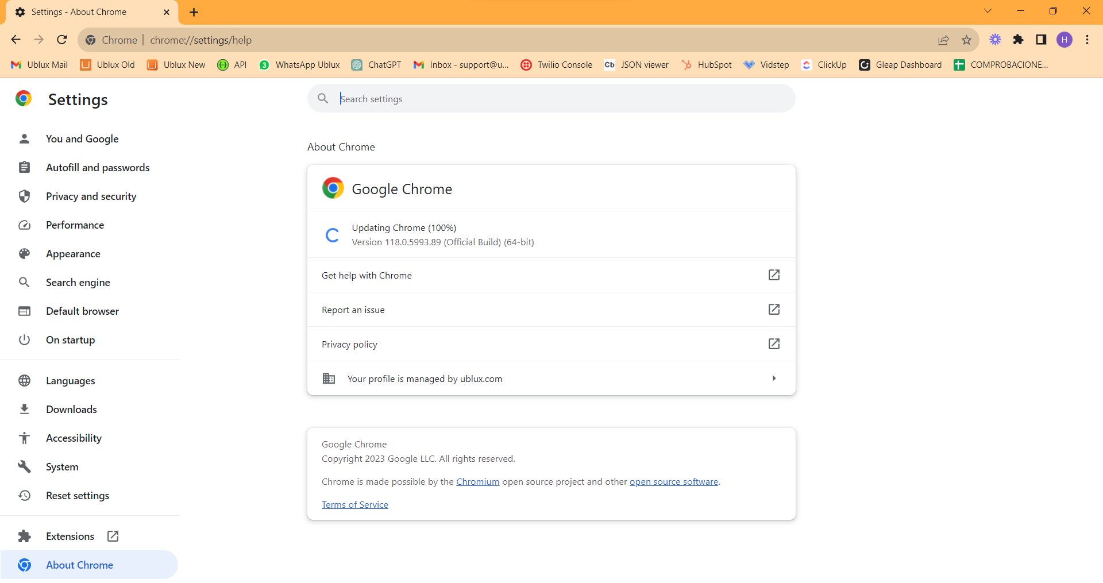Open ChatGPT bookmark
This screenshot has height=583, width=1103.
coord(377,65)
